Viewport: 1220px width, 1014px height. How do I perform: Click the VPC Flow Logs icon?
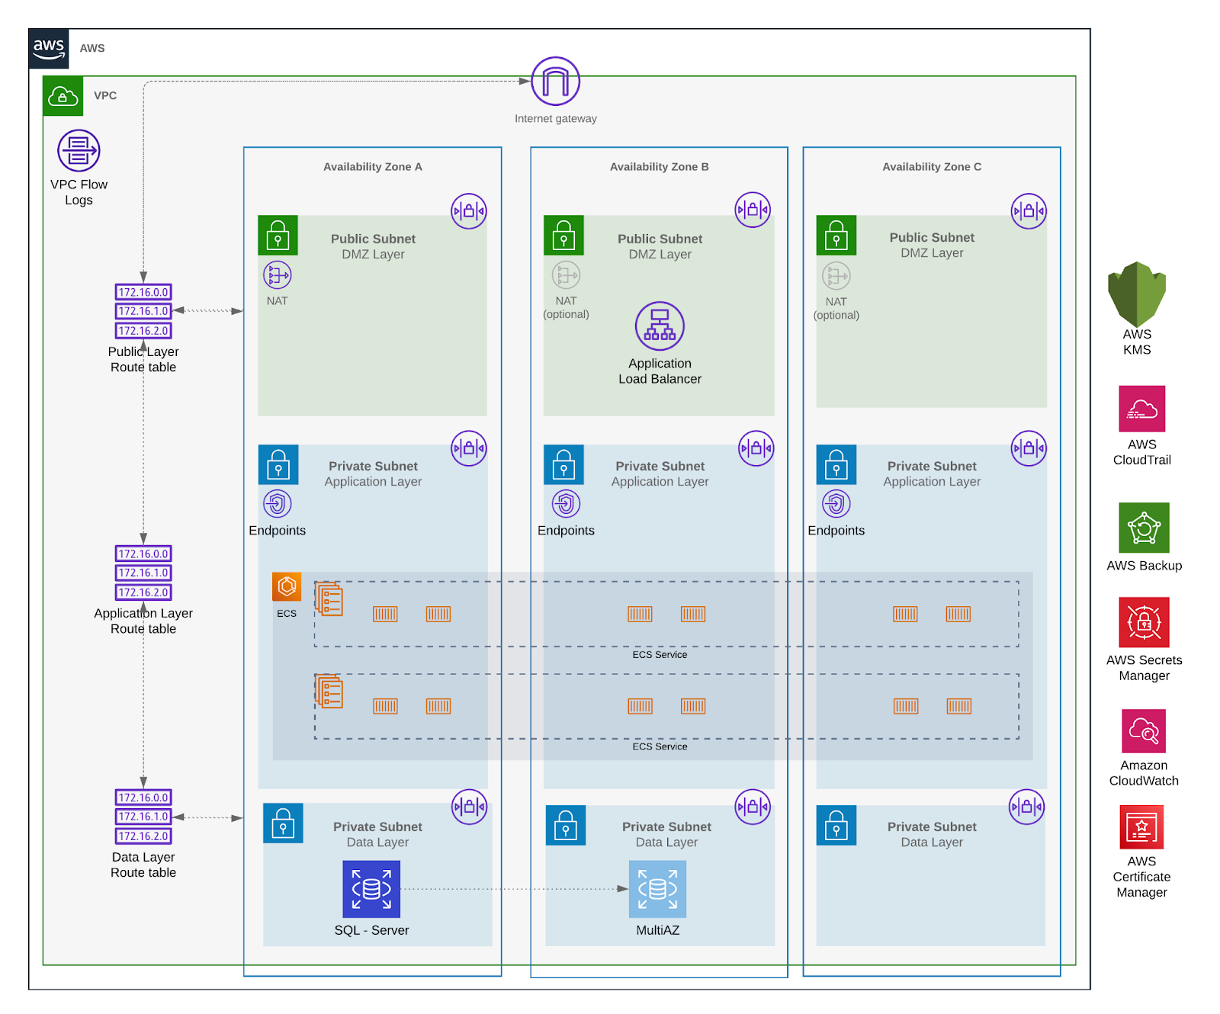pos(79,150)
